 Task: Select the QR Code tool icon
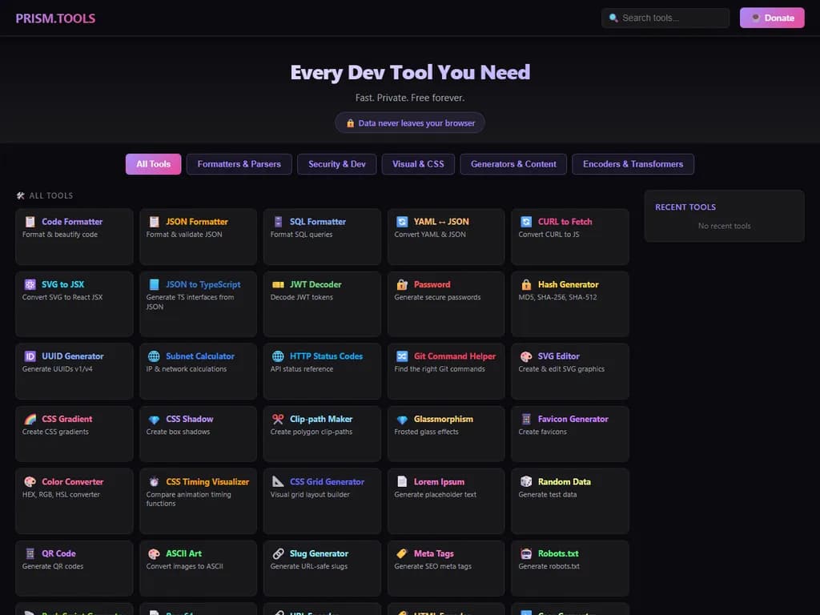(x=30, y=553)
